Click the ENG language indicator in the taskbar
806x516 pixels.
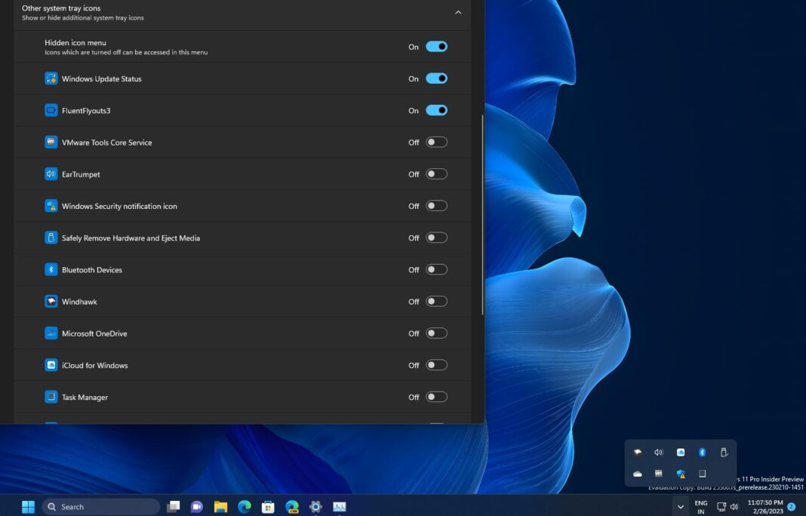[700, 506]
